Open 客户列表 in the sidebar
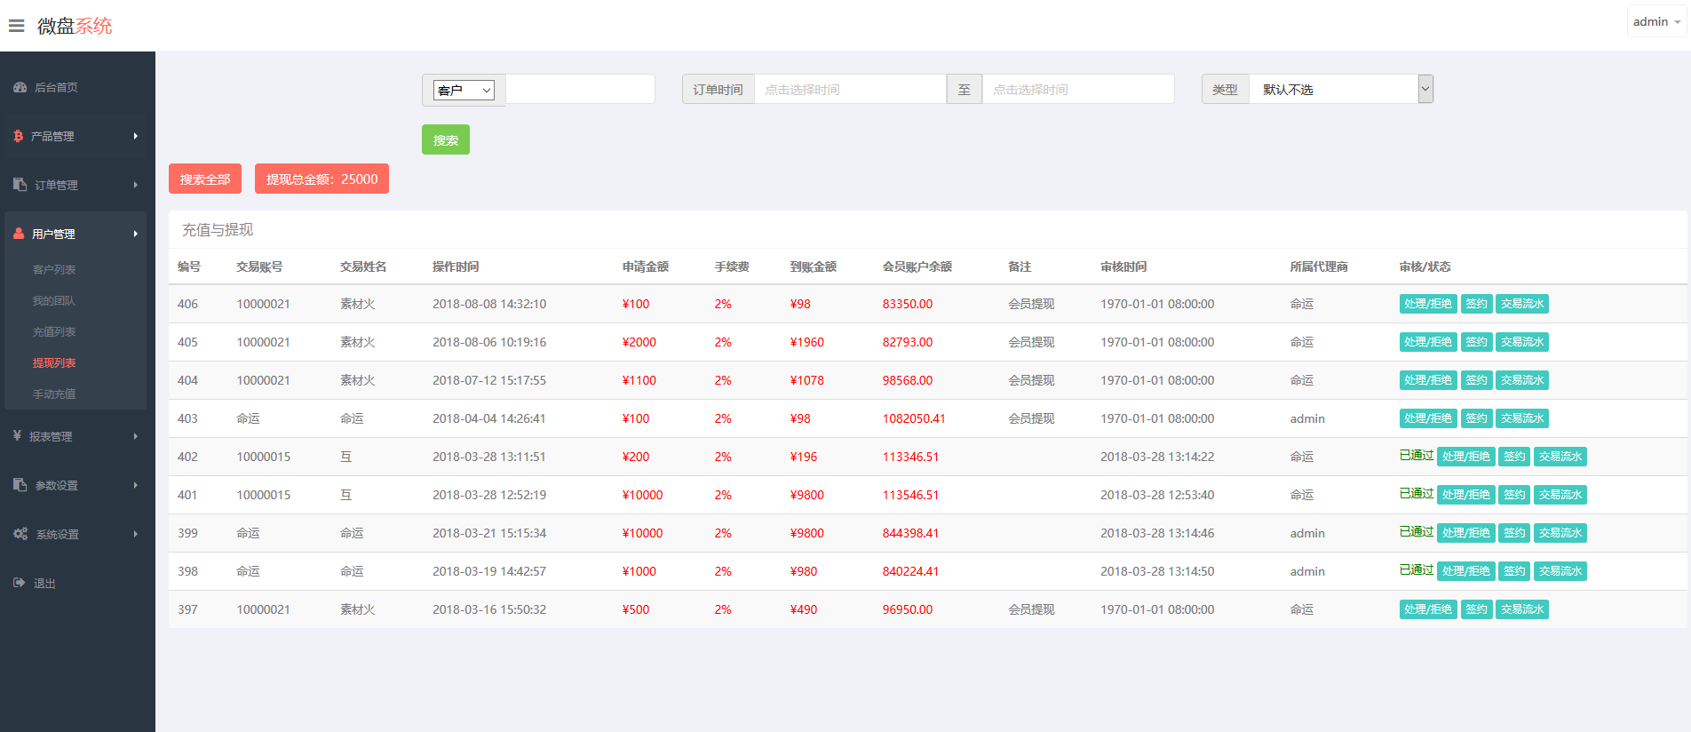The image size is (1691, 732). pos(54,269)
